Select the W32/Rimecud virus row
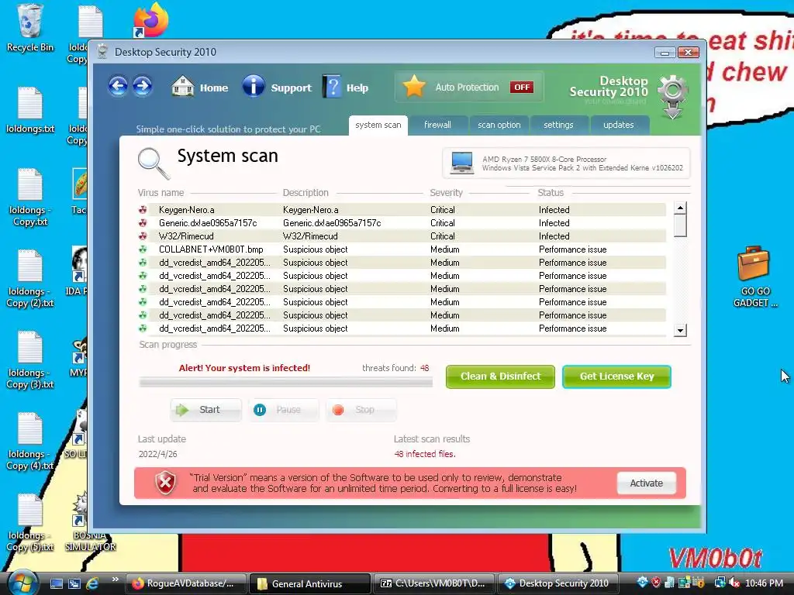The width and height of the screenshot is (794, 595). point(402,236)
